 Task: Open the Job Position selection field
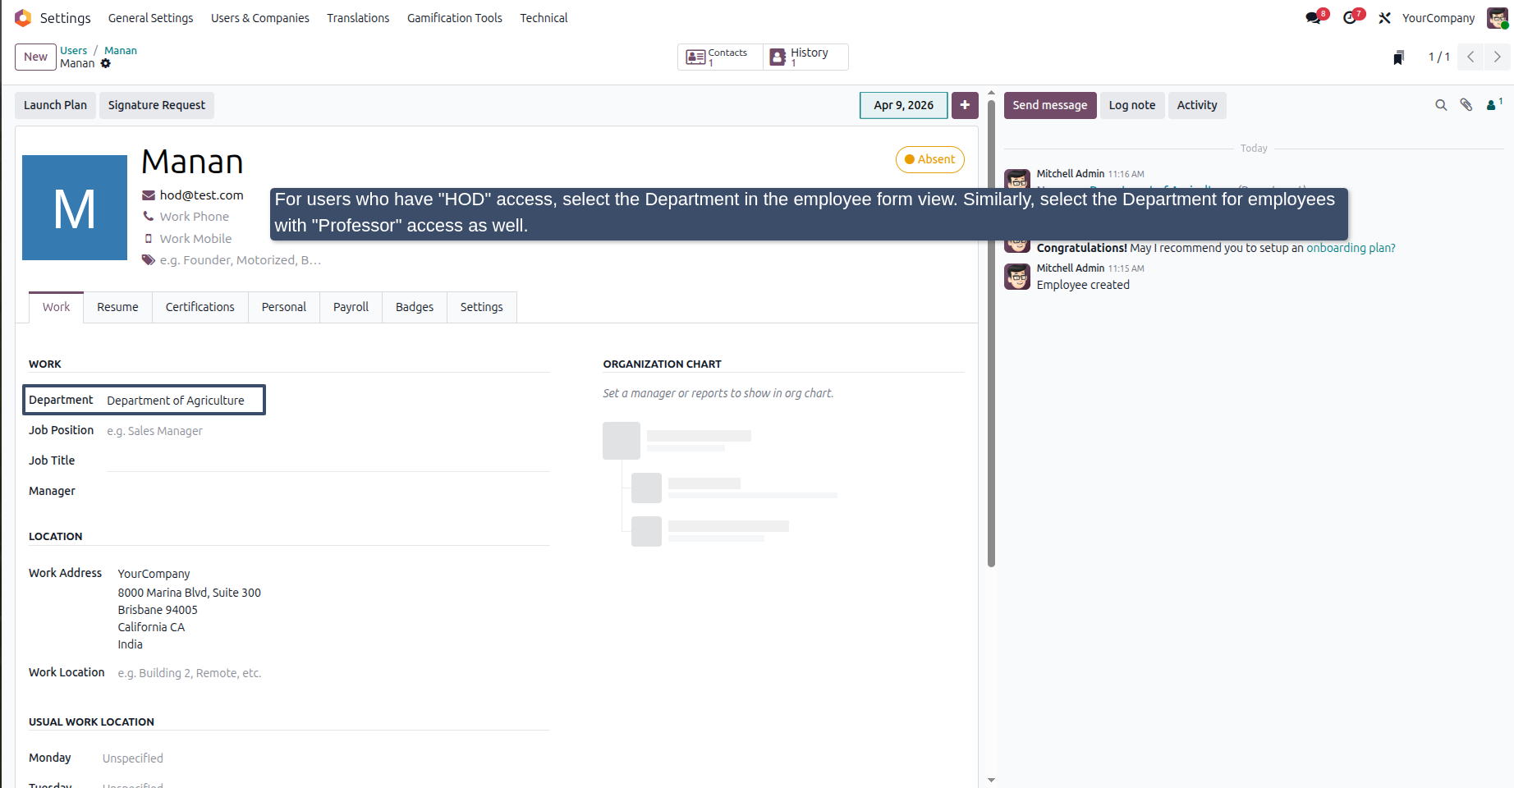tap(328, 431)
